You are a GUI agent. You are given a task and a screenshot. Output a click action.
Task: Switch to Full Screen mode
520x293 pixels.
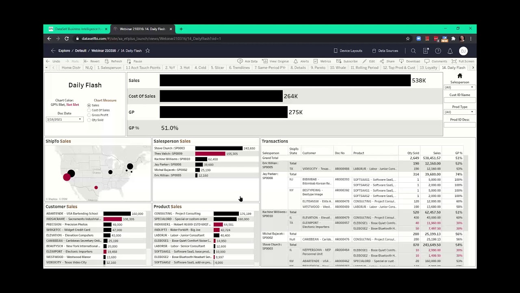point(463,61)
